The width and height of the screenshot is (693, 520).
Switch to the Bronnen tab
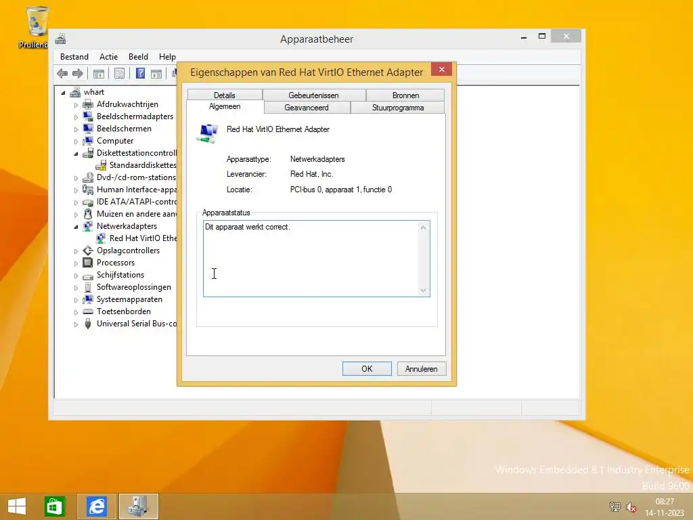click(405, 95)
